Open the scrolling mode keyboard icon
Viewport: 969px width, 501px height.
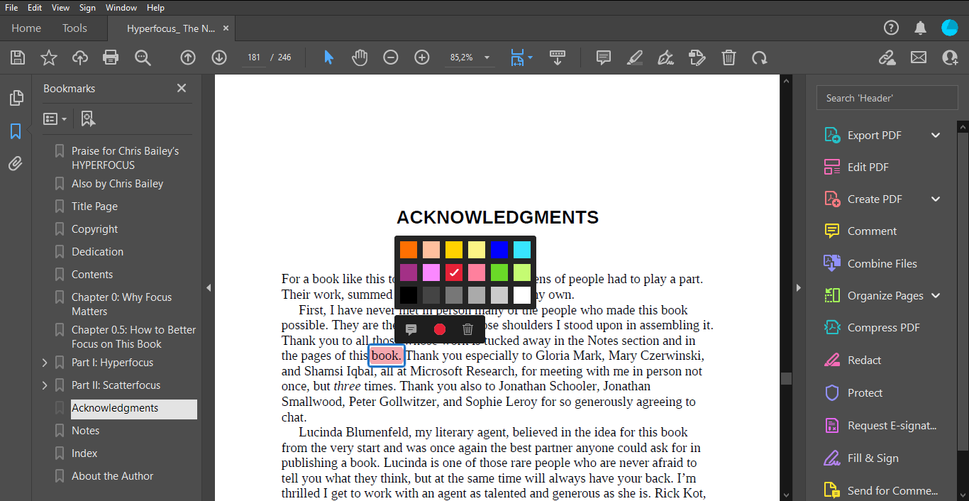click(x=558, y=57)
